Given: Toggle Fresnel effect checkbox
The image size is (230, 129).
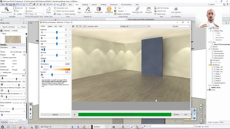Looking at the screenshot, I should [1, 99].
